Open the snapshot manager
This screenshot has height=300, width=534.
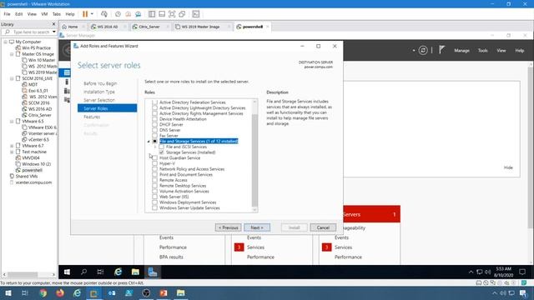pos(139,14)
